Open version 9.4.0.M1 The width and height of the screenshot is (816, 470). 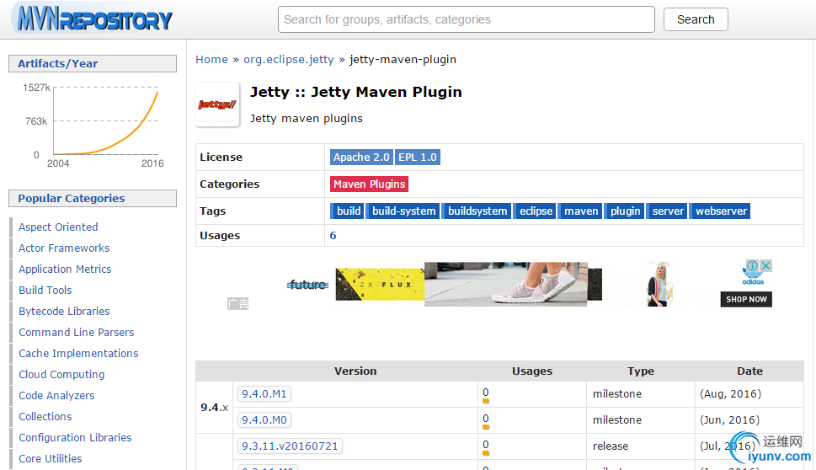coord(264,394)
